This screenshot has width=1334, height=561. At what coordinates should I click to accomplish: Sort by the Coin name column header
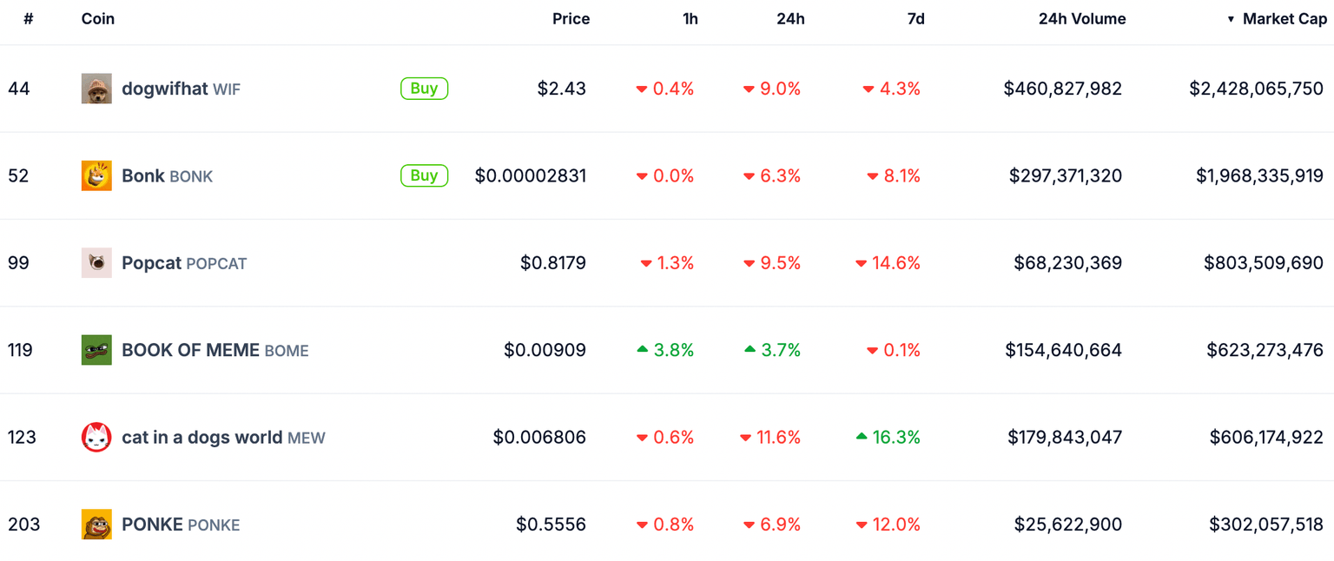97,19
